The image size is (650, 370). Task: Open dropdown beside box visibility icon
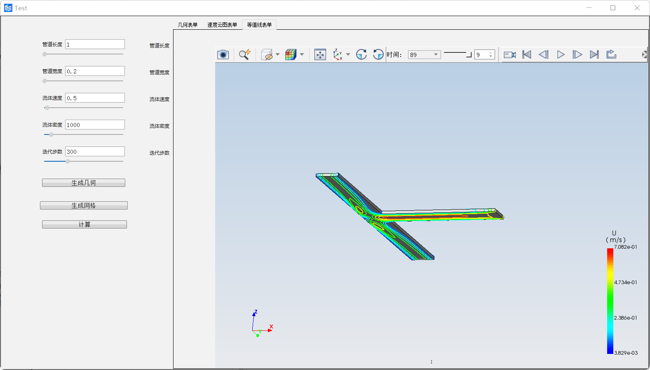point(277,54)
